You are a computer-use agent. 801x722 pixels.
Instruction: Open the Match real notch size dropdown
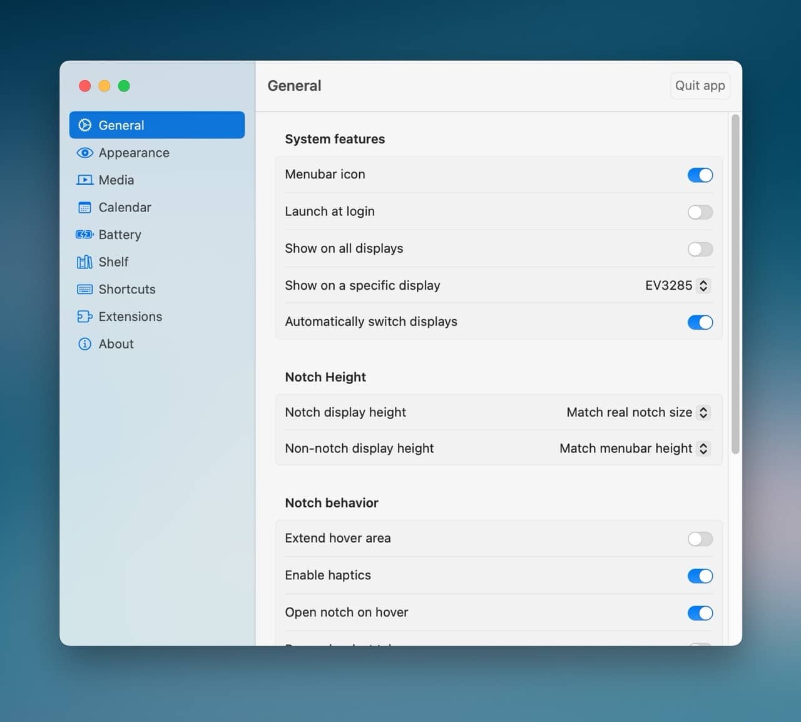[638, 412]
